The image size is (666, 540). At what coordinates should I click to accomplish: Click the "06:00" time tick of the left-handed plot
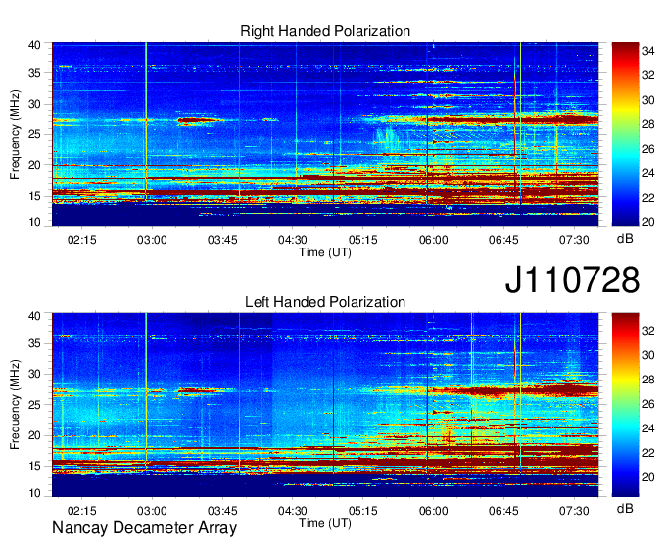click(433, 511)
